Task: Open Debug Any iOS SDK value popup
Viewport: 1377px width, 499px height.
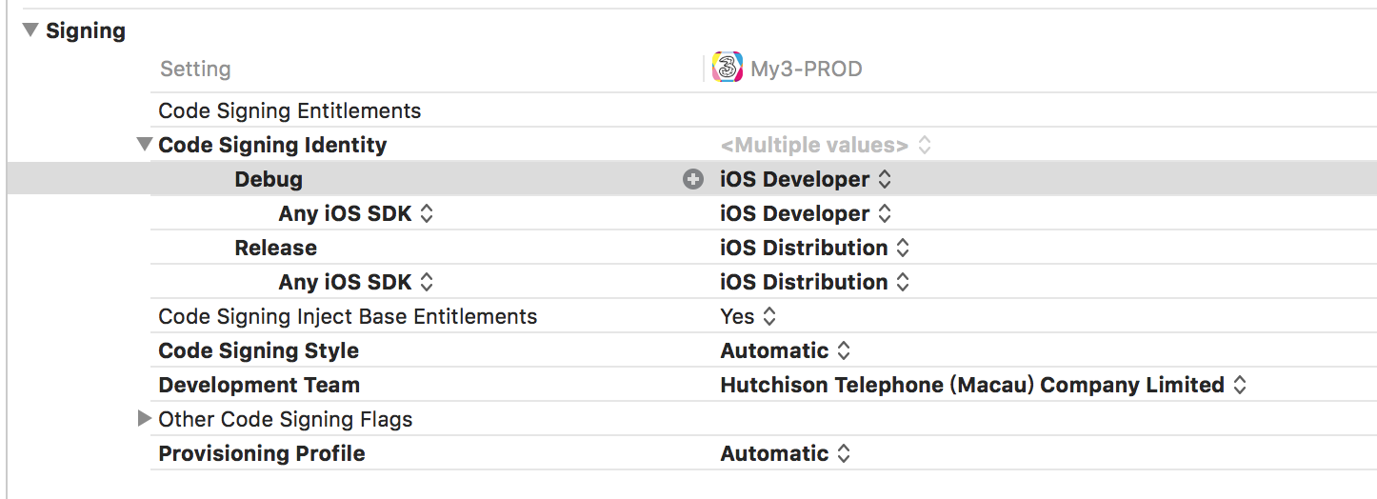Action: (x=806, y=213)
